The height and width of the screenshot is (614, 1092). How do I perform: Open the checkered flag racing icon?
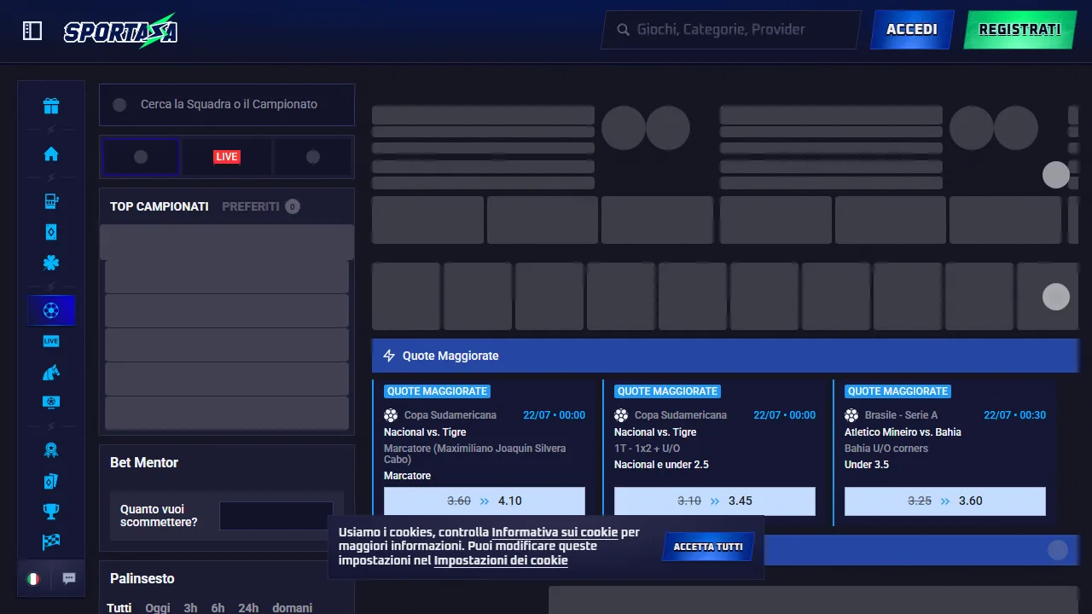51,542
